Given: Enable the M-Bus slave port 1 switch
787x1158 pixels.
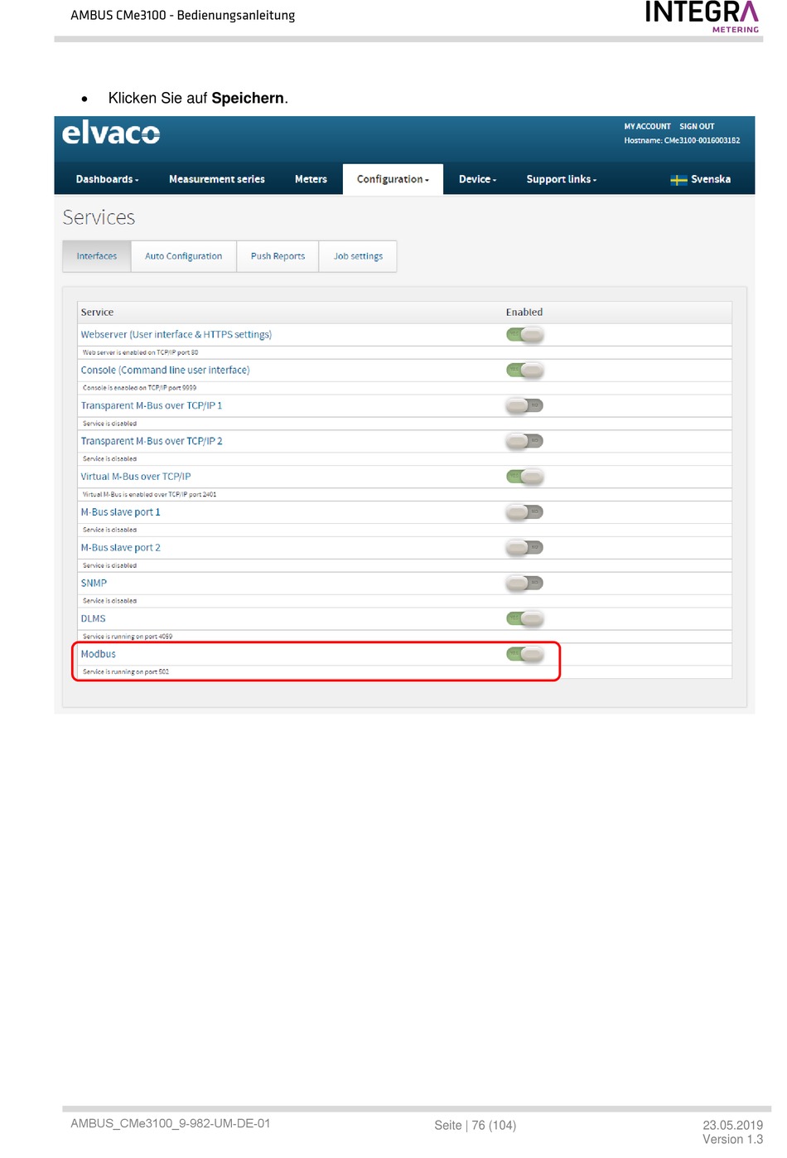Looking at the screenshot, I should [524, 512].
